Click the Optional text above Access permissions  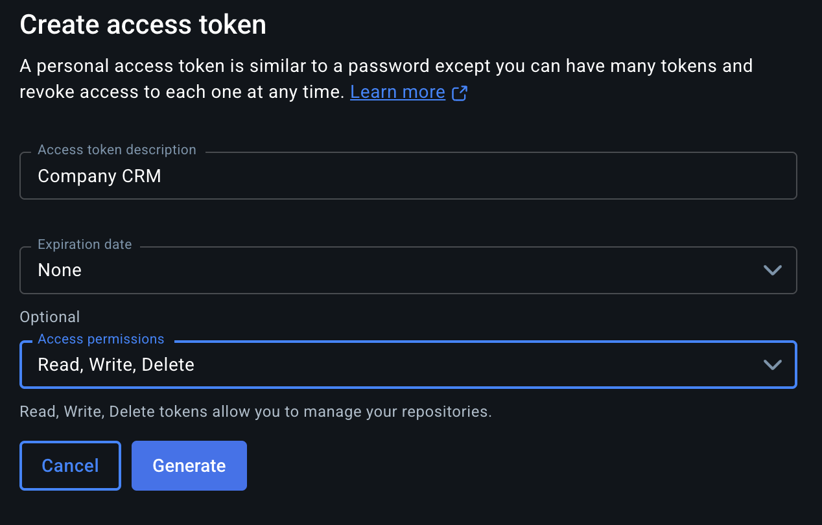tap(50, 316)
